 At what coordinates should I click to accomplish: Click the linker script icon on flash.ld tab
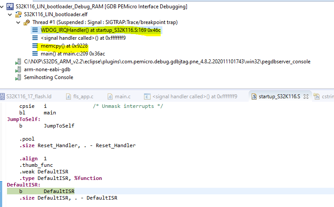2,97
